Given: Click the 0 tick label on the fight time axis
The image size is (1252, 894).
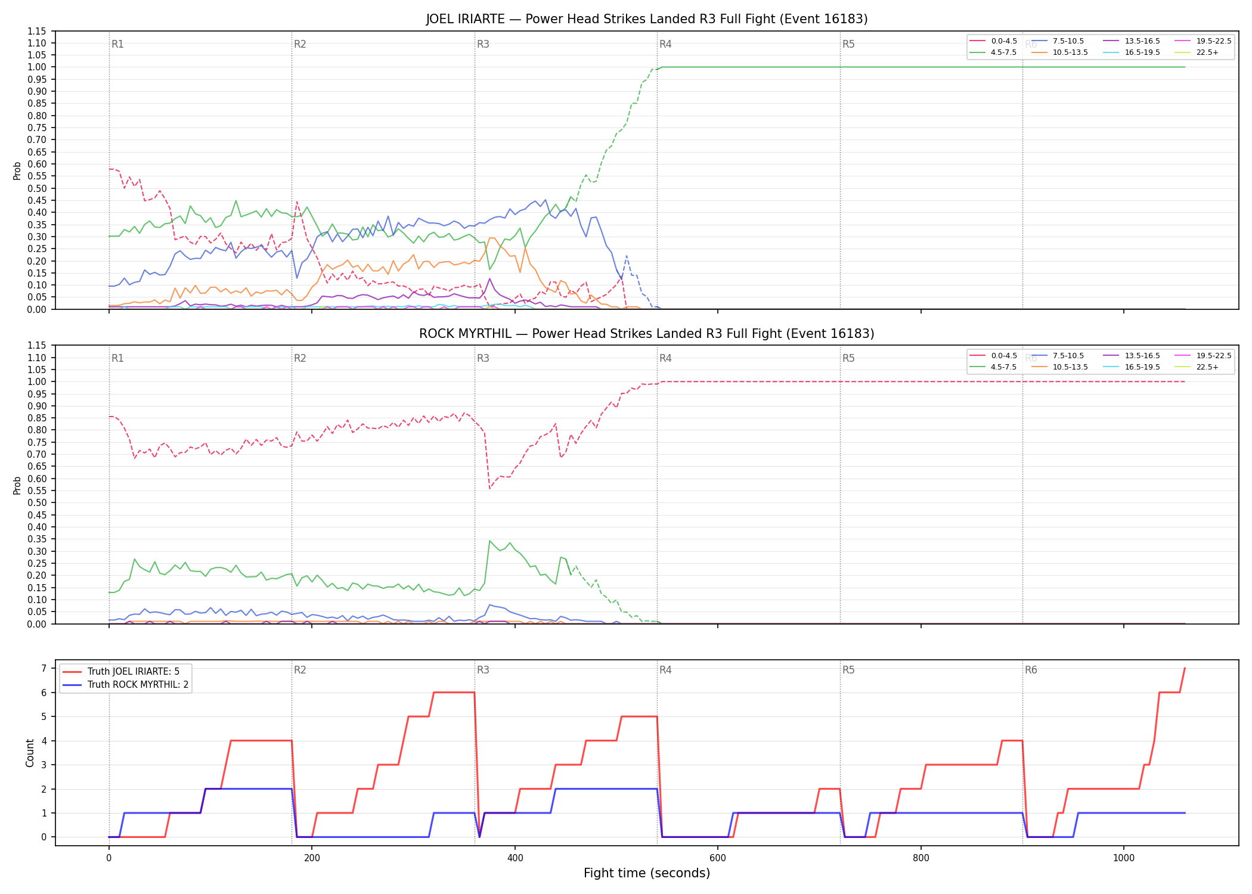Looking at the screenshot, I should coord(109,858).
